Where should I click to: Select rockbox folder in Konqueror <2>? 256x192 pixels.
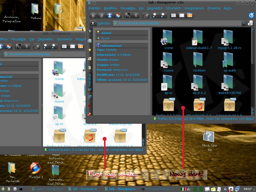tap(199, 62)
